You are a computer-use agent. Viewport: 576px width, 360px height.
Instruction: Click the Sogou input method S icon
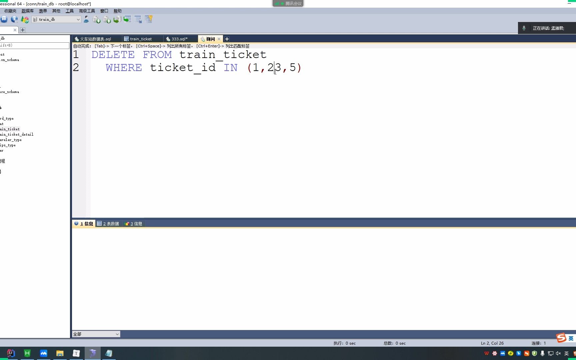pyautogui.click(x=561, y=338)
